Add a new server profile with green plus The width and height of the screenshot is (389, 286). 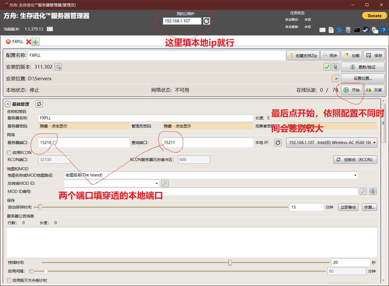[x=36, y=42]
